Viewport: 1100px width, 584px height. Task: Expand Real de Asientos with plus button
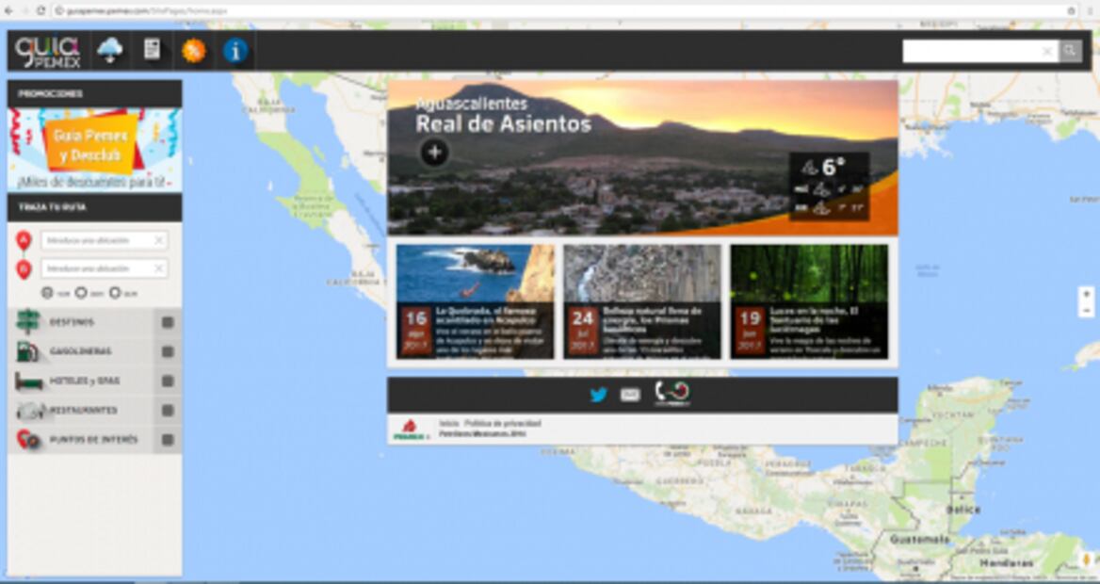click(x=434, y=153)
